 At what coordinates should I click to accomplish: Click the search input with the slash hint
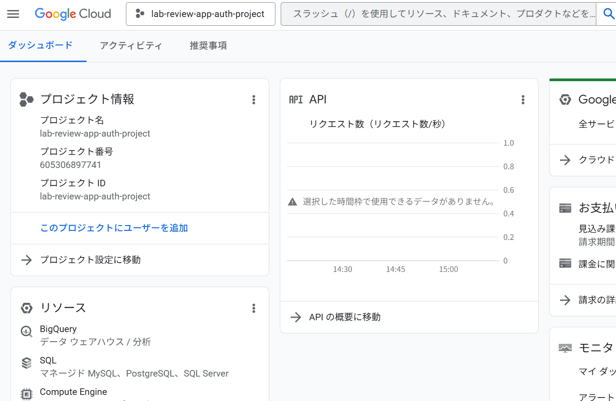tap(438, 14)
